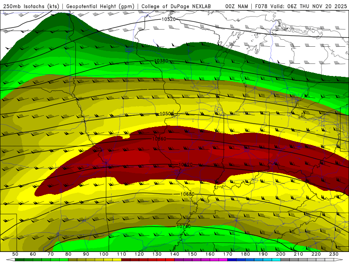Click the 180 value on the color scale
The image size is (349, 262).
pyautogui.click(x=245, y=254)
